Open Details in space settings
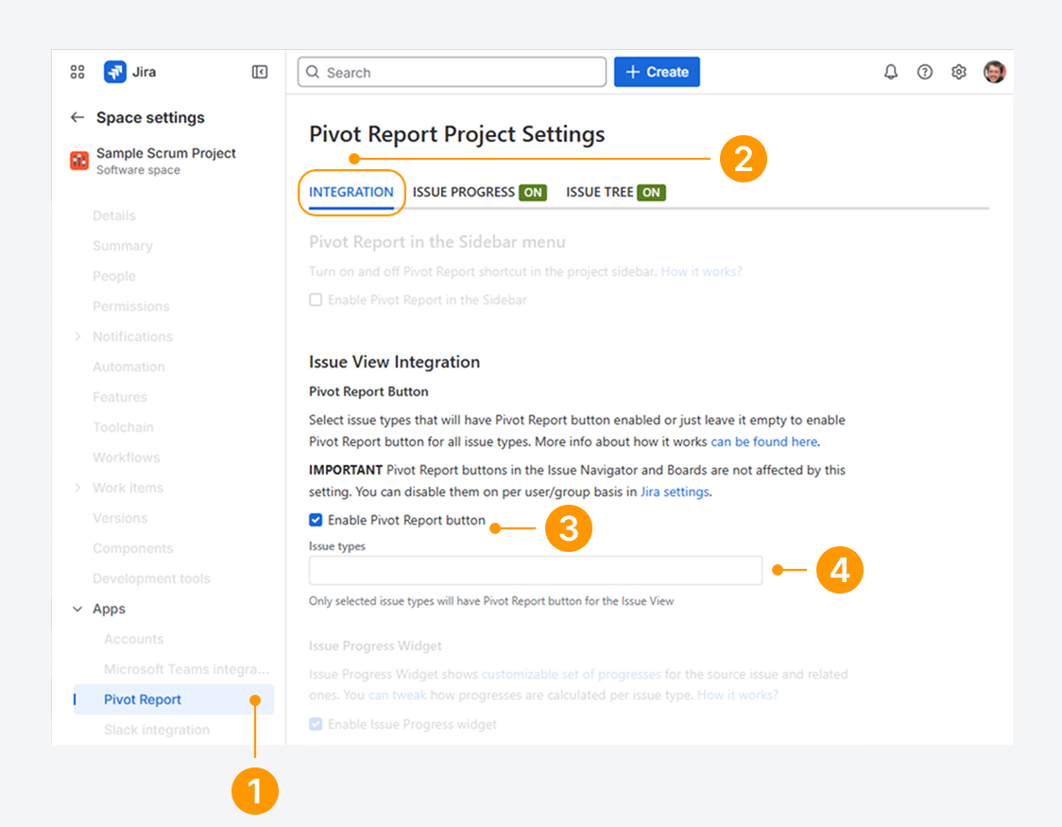The image size is (1062, 827). tap(113, 215)
